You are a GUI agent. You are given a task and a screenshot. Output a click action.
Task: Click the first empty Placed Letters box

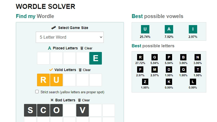[43, 58]
